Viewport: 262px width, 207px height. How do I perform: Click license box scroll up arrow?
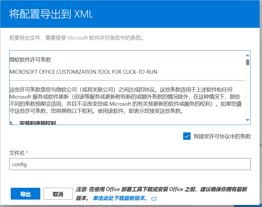pyautogui.click(x=248, y=55)
